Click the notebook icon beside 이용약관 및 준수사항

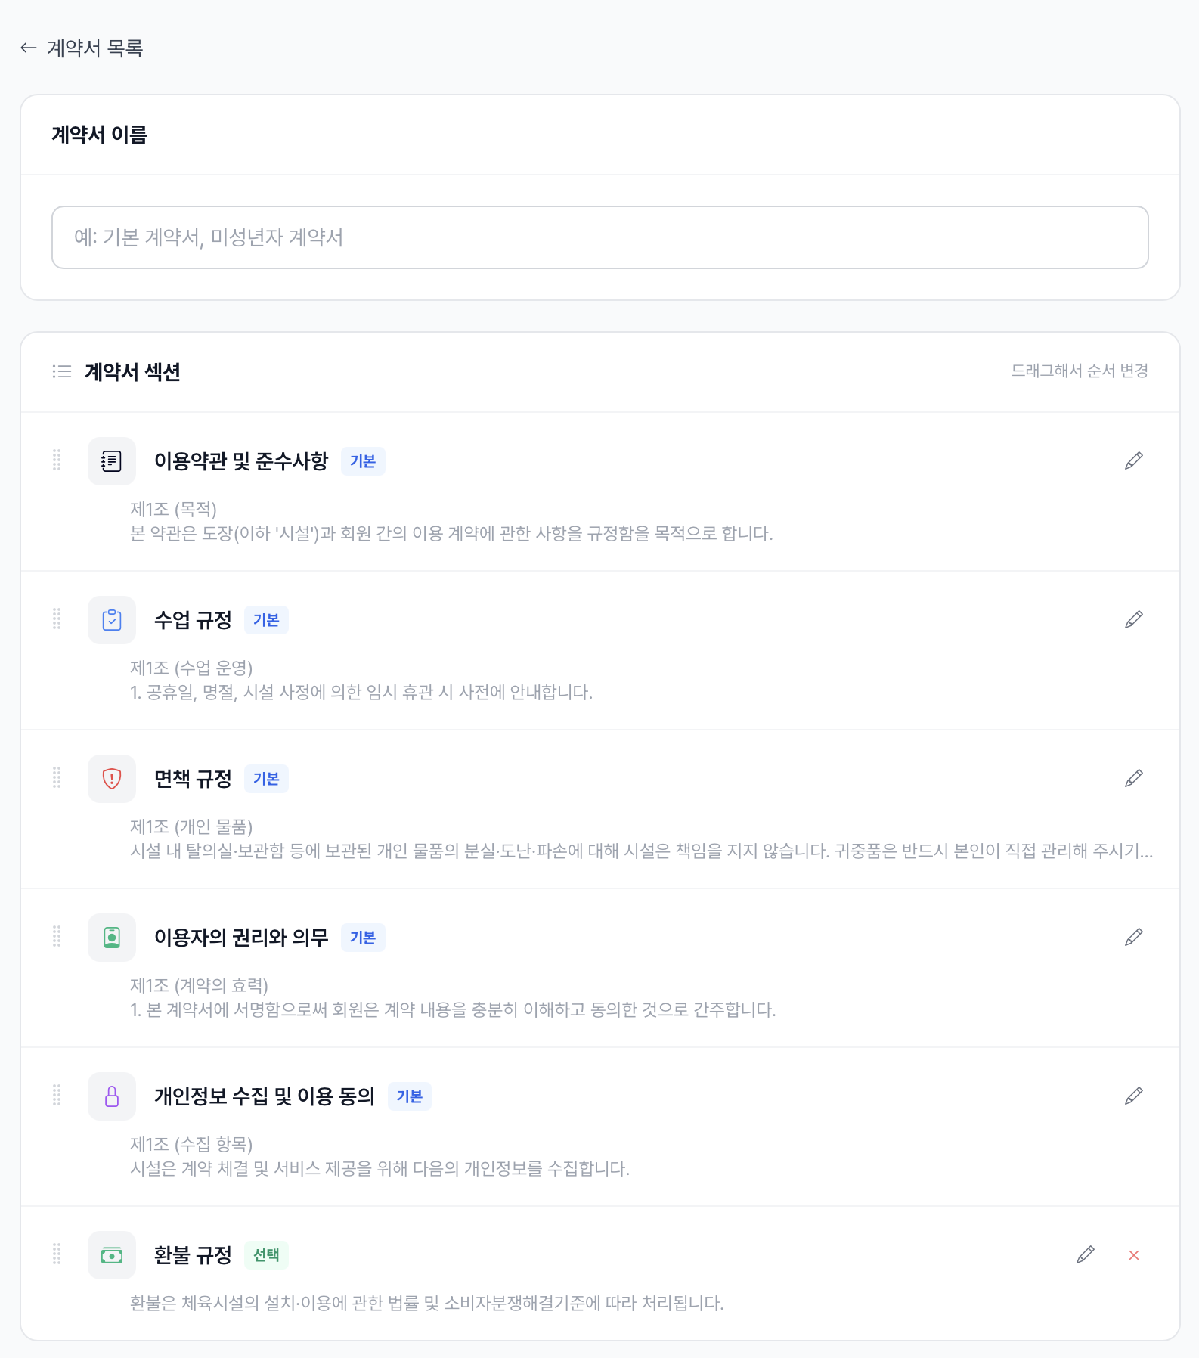111,460
